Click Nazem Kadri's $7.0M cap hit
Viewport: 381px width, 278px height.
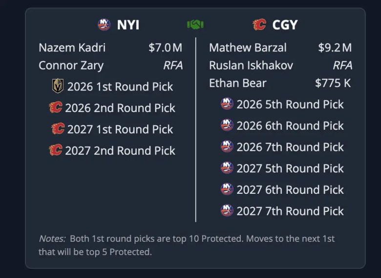(x=166, y=48)
